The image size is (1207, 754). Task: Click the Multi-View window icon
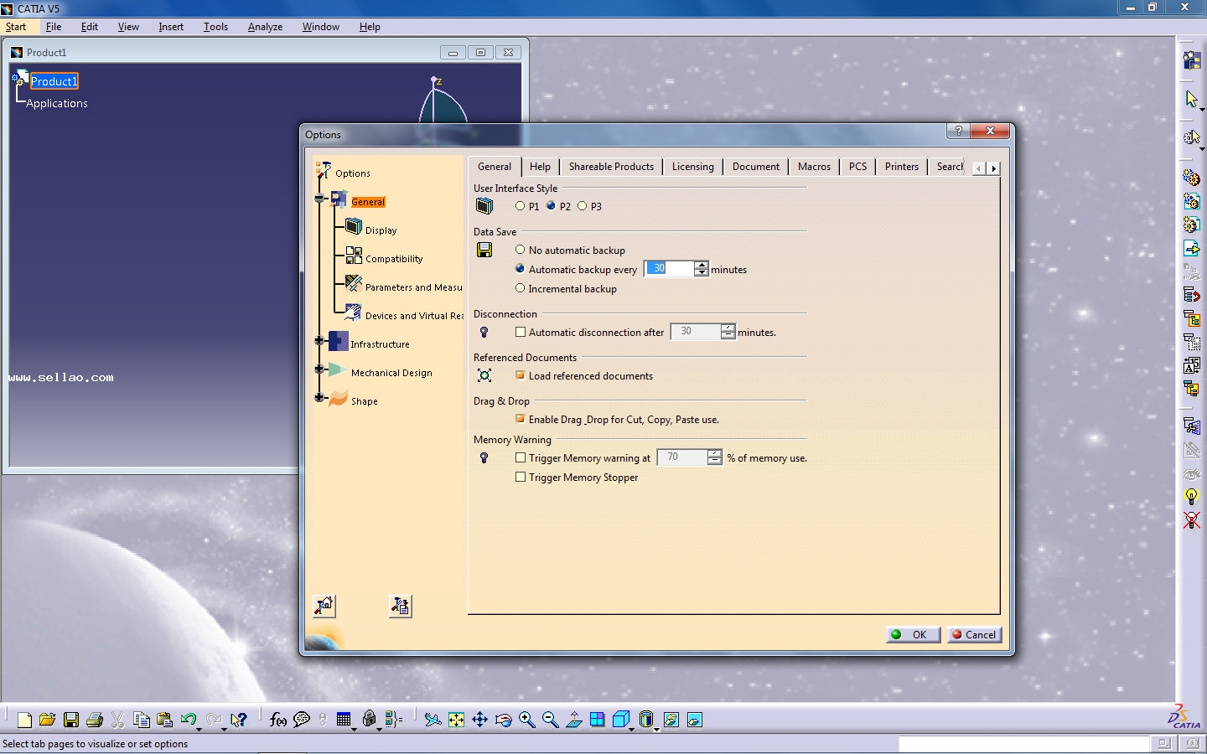point(597,720)
